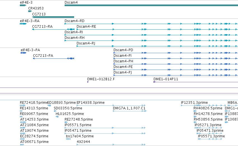Screen dimensions: 238x146
Task: Click the IP05471.5prime EST label
Action: tap(78, 131)
